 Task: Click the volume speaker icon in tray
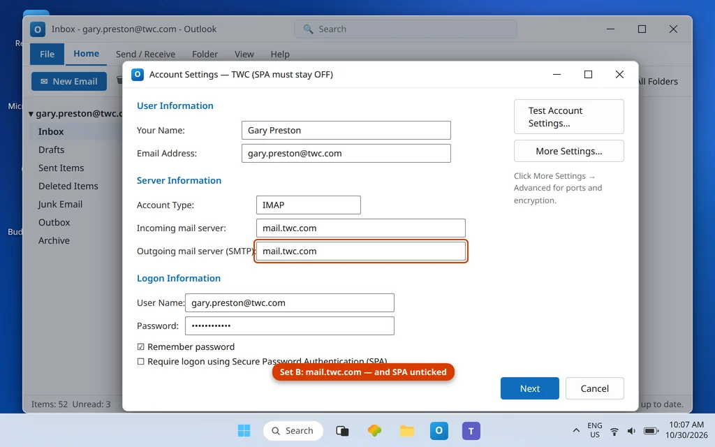631,431
